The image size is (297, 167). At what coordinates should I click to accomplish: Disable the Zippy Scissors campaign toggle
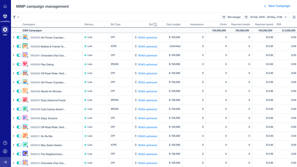(19, 118)
